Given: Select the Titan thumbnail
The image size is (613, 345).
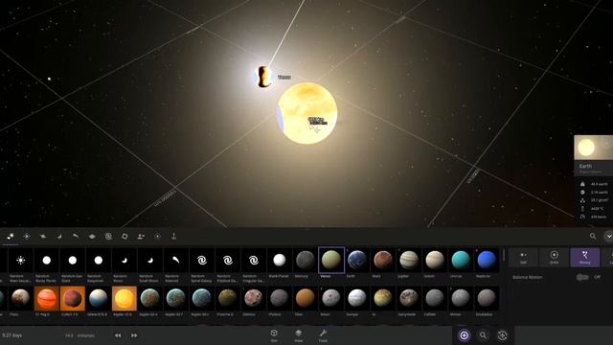Looking at the screenshot, I should tap(306, 298).
